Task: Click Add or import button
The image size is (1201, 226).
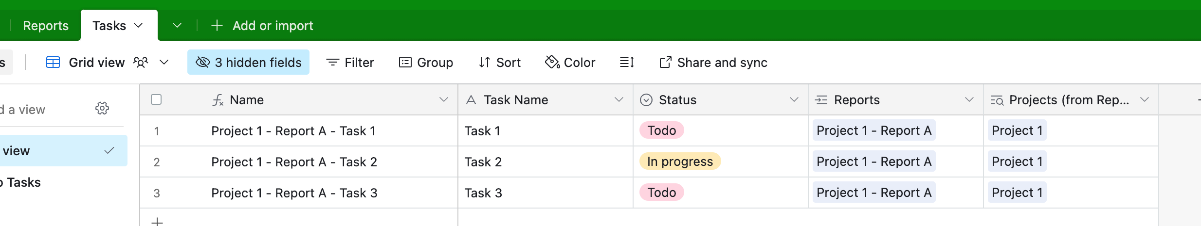Action: click(262, 26)
